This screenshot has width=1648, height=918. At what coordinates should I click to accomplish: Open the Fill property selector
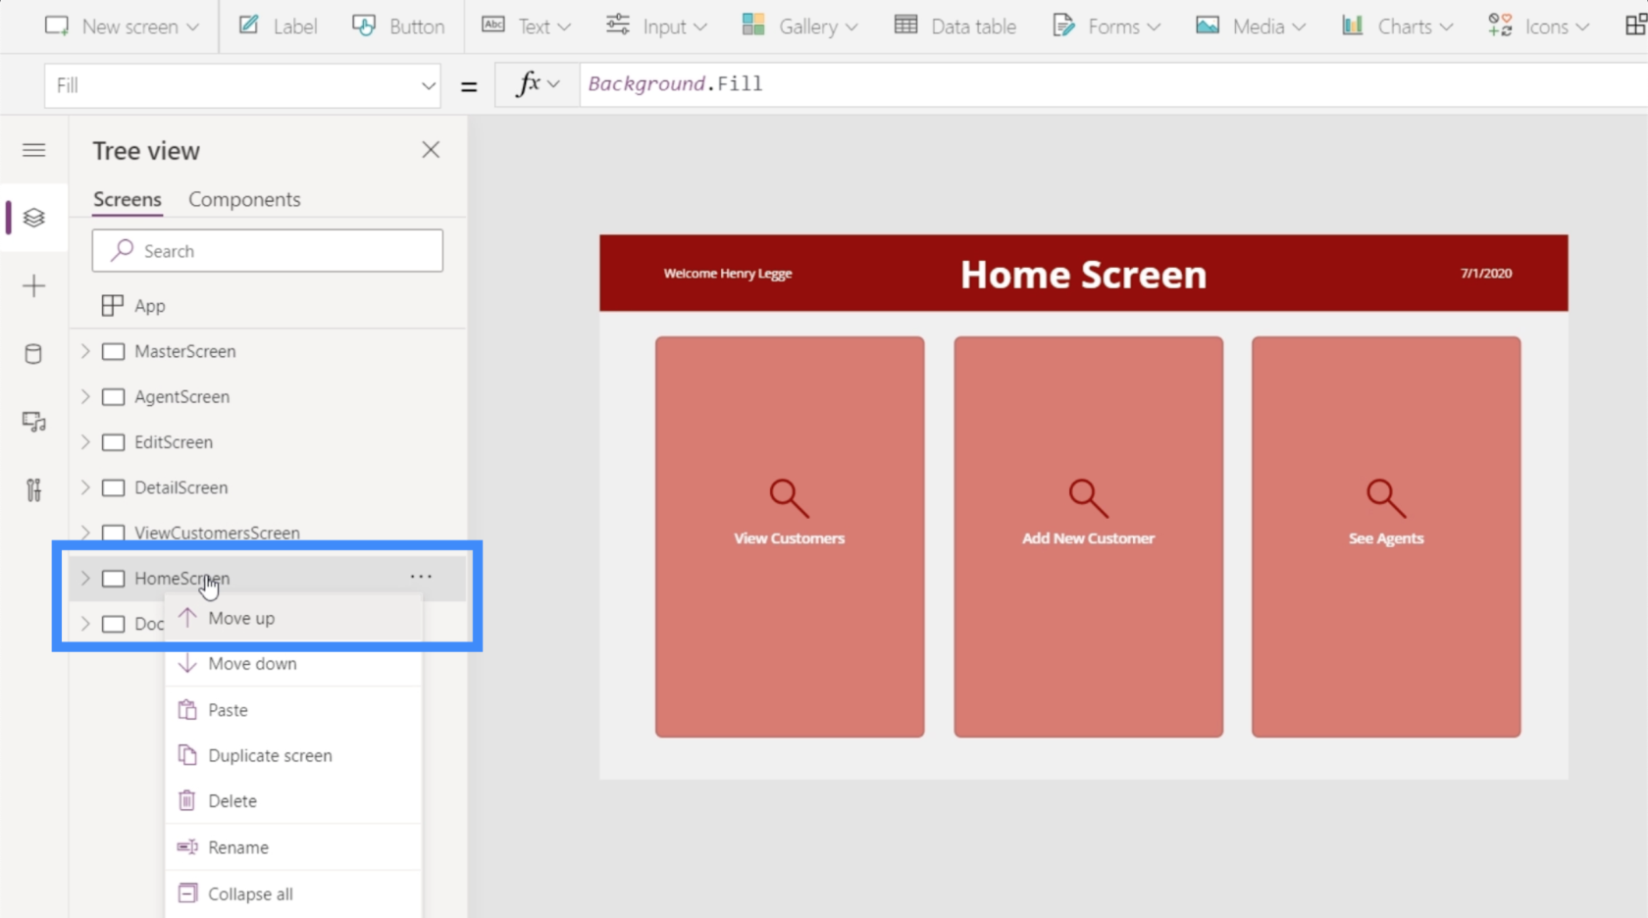242,85
